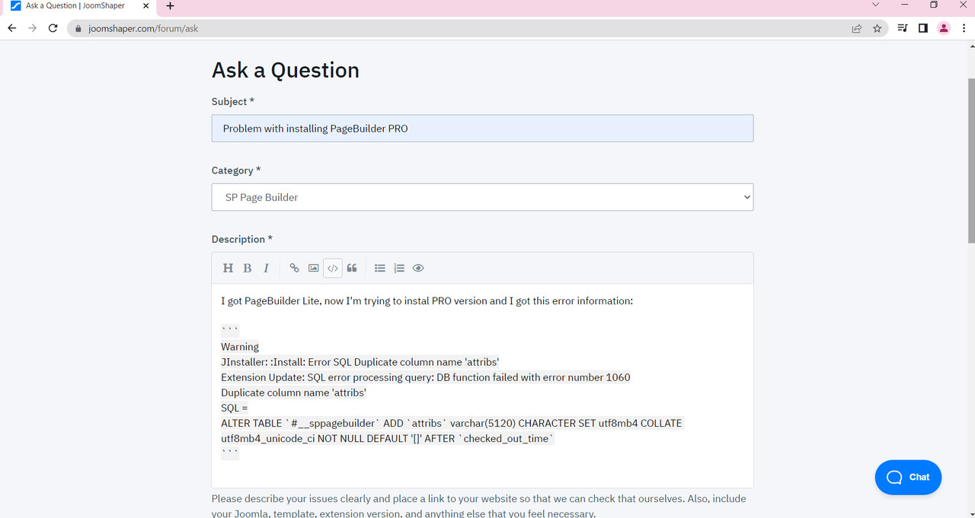Bookmark this page with the star icon
Image resolution: width=975 pixels, height=518 pixels.
[877, 28]
